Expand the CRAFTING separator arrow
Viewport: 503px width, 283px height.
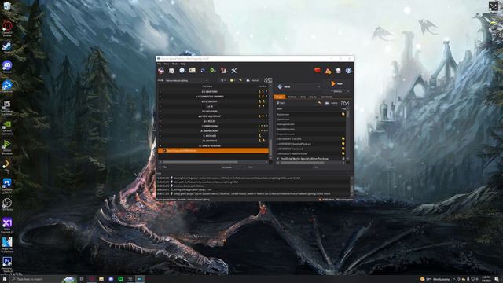click(x=160, y=91)
